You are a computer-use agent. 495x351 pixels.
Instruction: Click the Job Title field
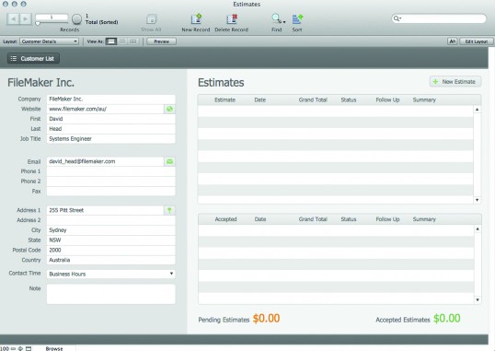coord(110,139)
